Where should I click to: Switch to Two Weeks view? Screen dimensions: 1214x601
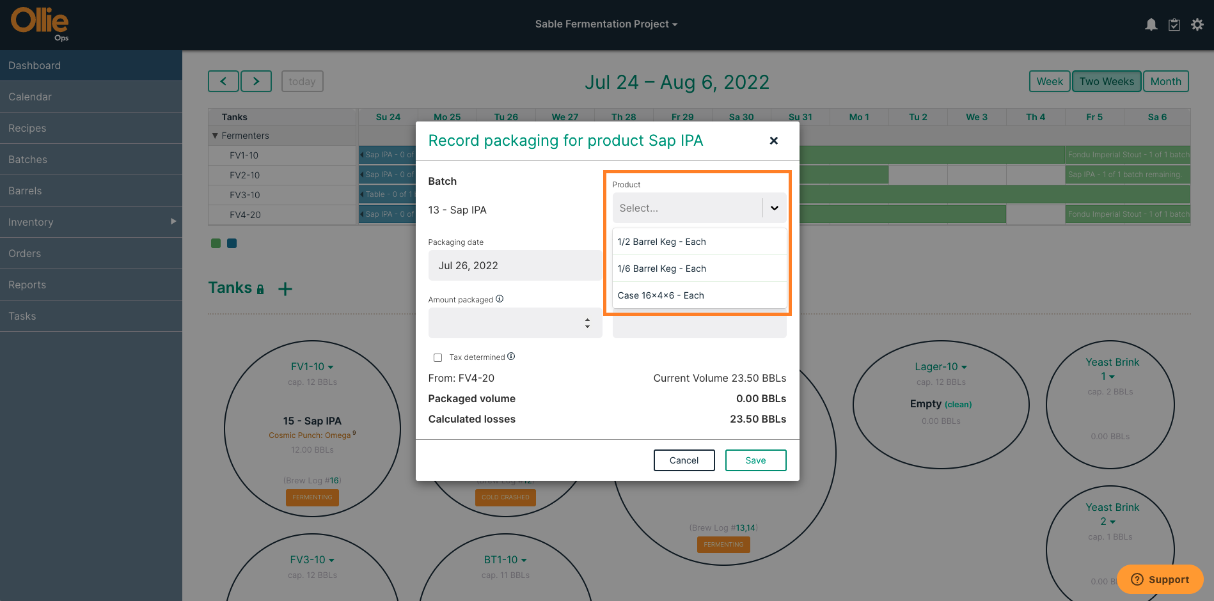point(1107,81)
